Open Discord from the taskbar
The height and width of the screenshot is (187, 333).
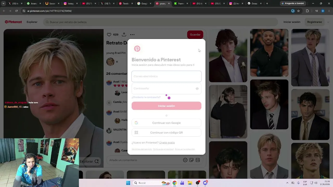pos(205,183)
